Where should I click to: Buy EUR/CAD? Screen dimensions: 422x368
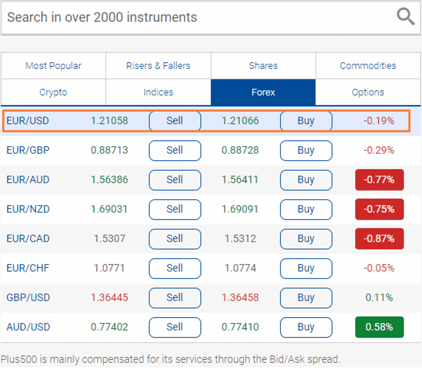[306, 239]
